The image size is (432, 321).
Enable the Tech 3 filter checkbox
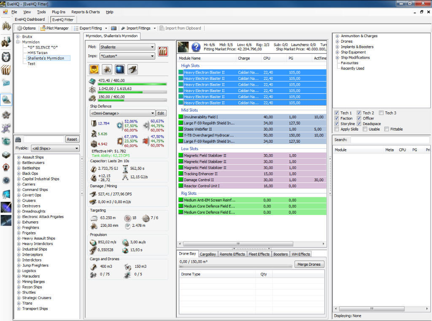coord(381,113)
